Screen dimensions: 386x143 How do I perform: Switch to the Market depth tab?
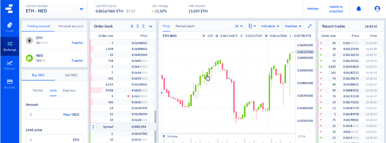click(185, 26)
